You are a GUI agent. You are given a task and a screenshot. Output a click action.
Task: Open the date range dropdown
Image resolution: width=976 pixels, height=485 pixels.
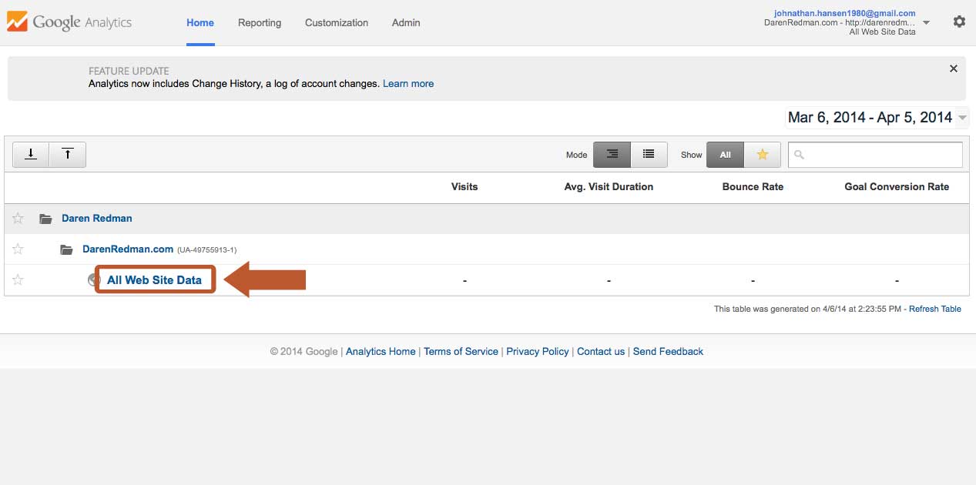(x=961, y=118)
